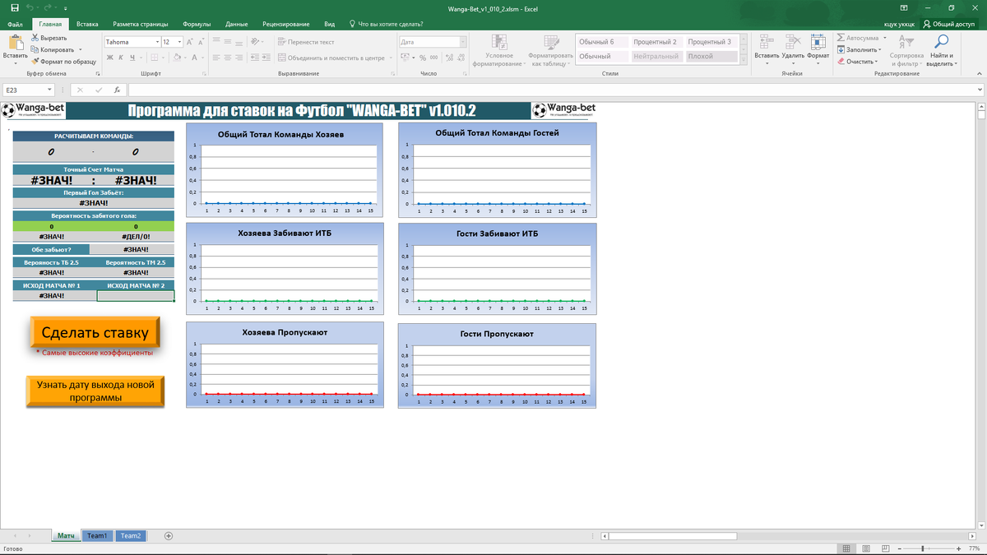
Task: Decrease indent in the alignment group
Action: coord(255,58)
